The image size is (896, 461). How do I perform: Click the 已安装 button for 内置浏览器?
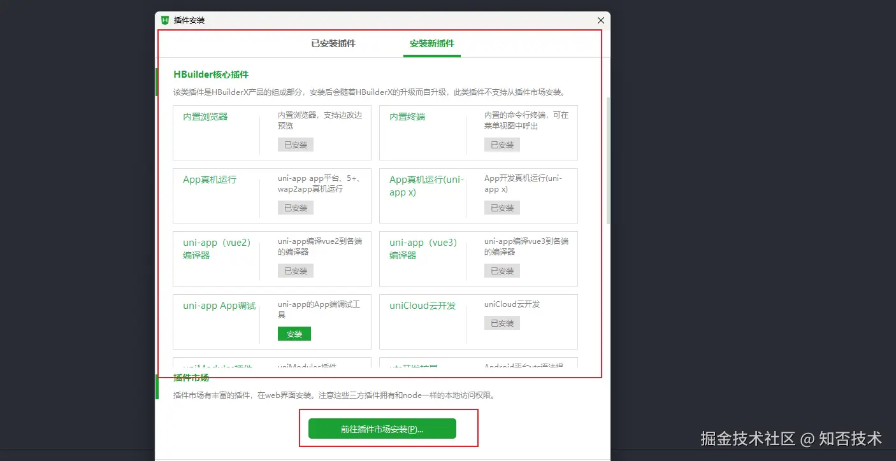(x=296, y=145)
